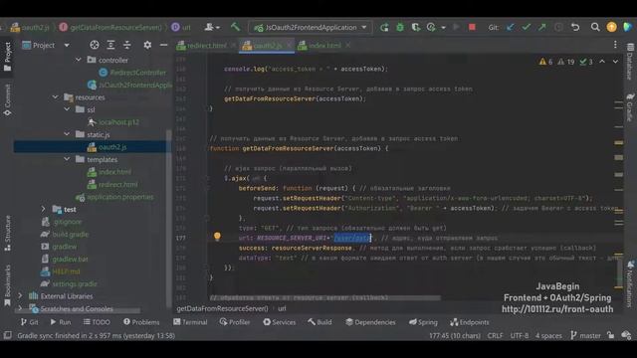
Task: Run JsOauth2FrontendApplication with the rerun icon
Action: tap(384, 27)
